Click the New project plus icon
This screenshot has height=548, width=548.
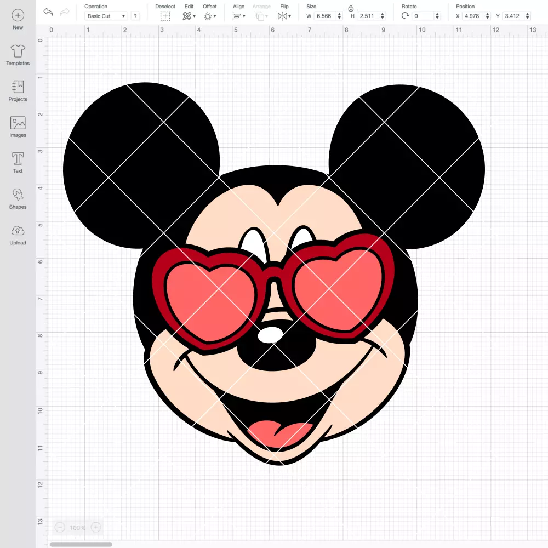18,15
